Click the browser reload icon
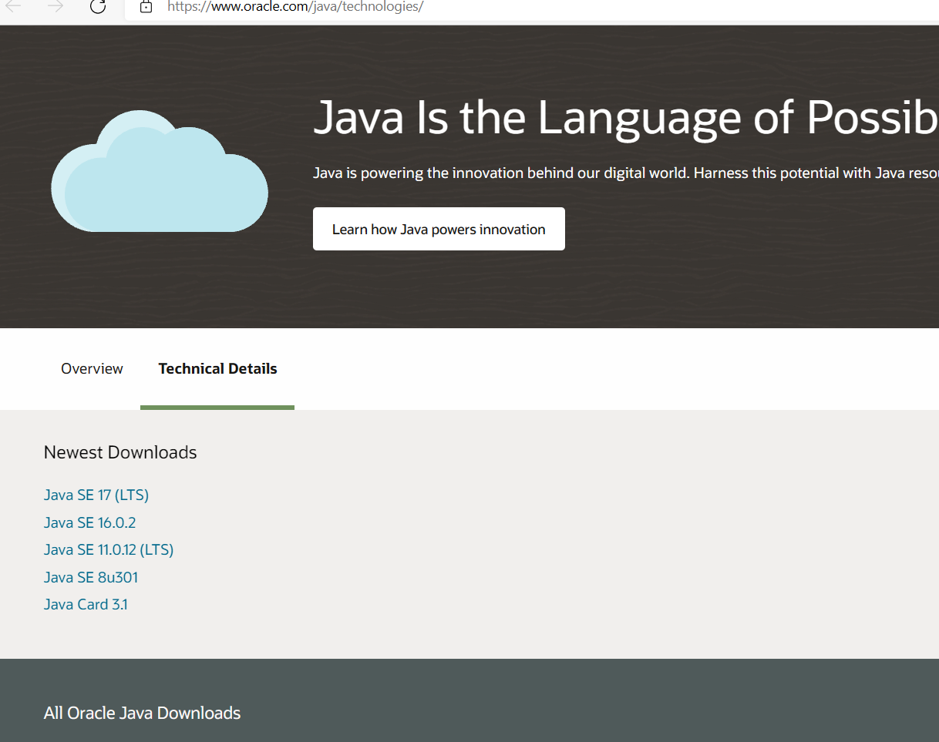Viewport: 939px width, 742px height. (97, 7)
